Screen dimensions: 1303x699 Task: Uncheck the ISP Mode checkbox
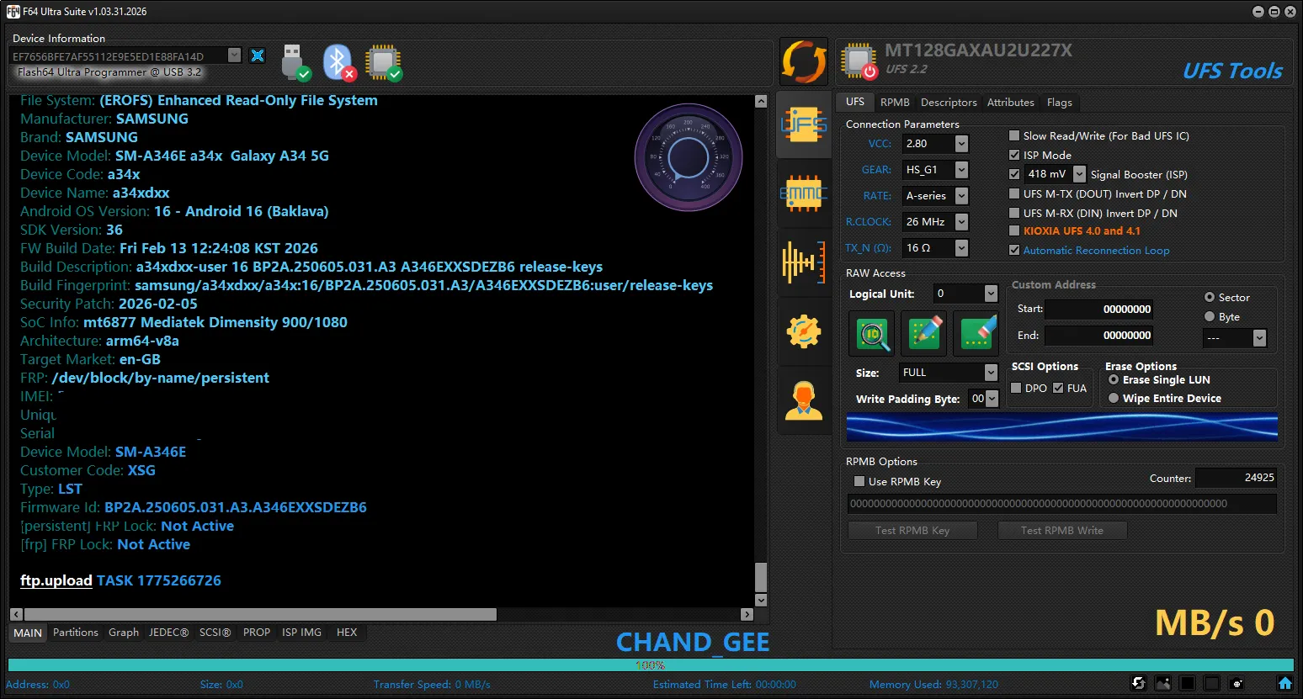(x=1014, y=155)
